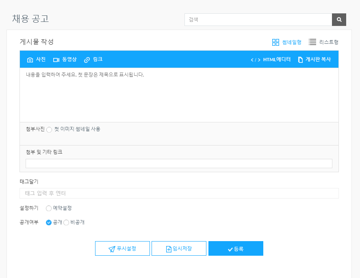Click the 게시판 복사 document icon
This screenshot has height=278, width=360.
(x=300, y=60)
